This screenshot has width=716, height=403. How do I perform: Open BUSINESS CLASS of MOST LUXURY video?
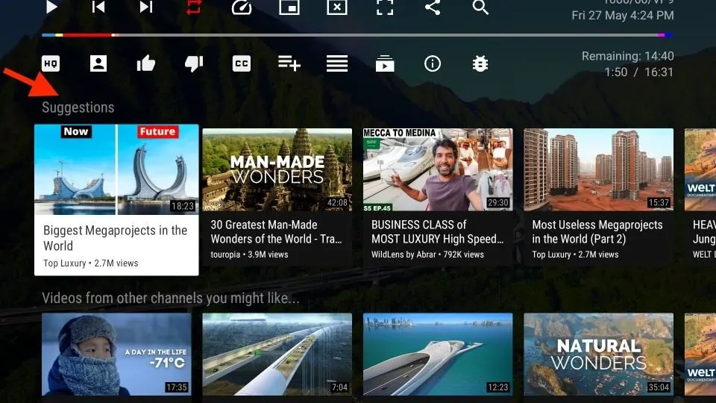[438, 197]
